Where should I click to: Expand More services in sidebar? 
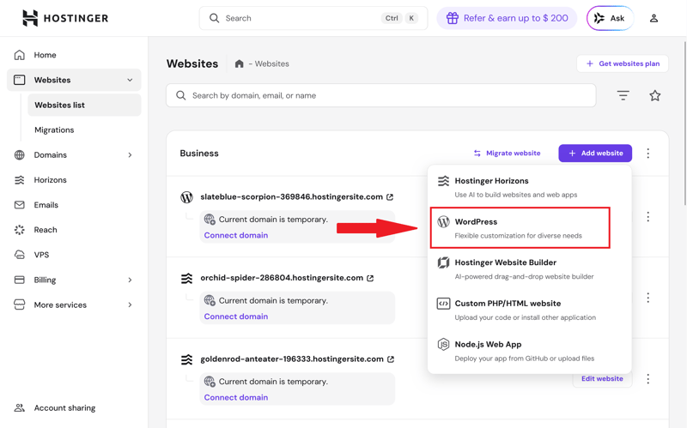pyautogui.click(x=130, y=305)
